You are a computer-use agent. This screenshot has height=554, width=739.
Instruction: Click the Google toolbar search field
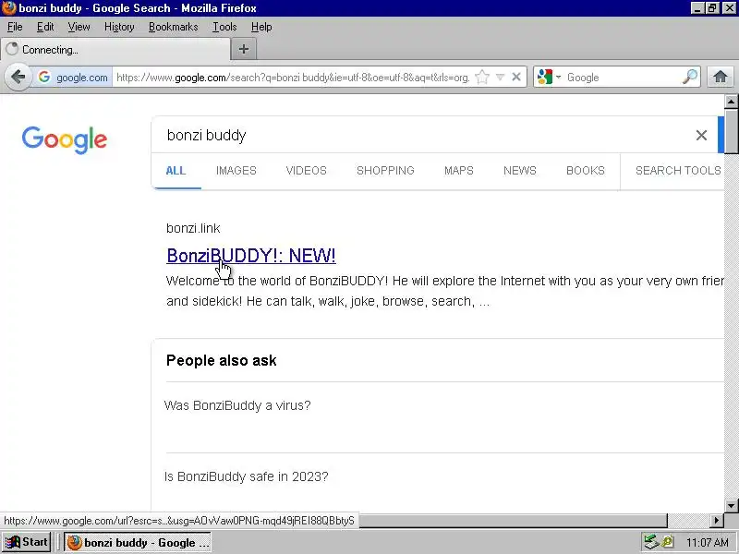pyautogui.click(x=622, y=78)
